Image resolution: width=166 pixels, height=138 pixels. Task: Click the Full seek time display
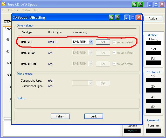pyautogui.click(x=153, y=63)
